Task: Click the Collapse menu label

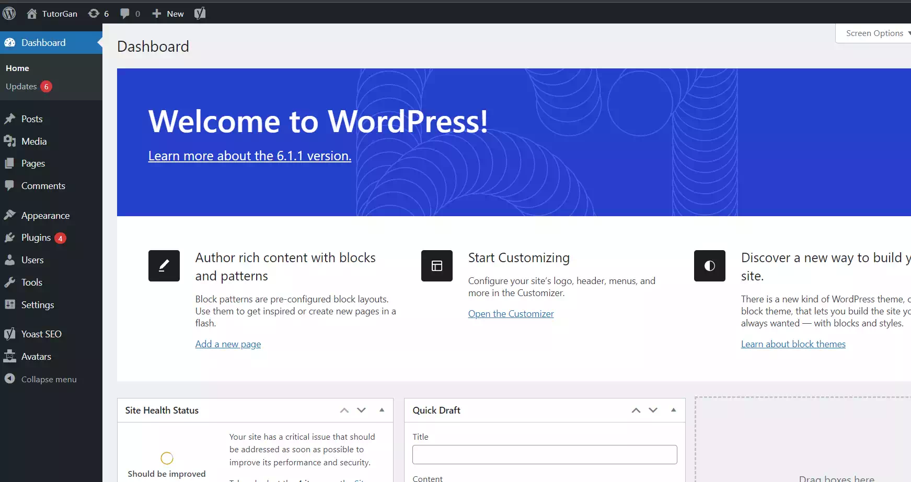Action: pos(49,380)
